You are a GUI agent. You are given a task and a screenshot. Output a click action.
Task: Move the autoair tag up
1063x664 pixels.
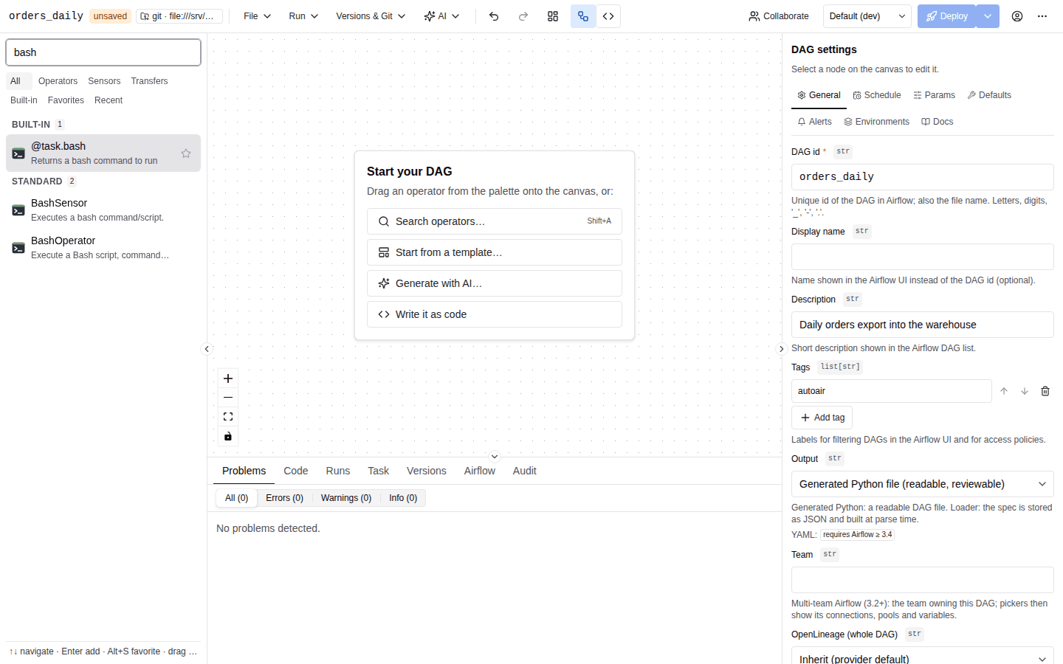[1004, 391]
